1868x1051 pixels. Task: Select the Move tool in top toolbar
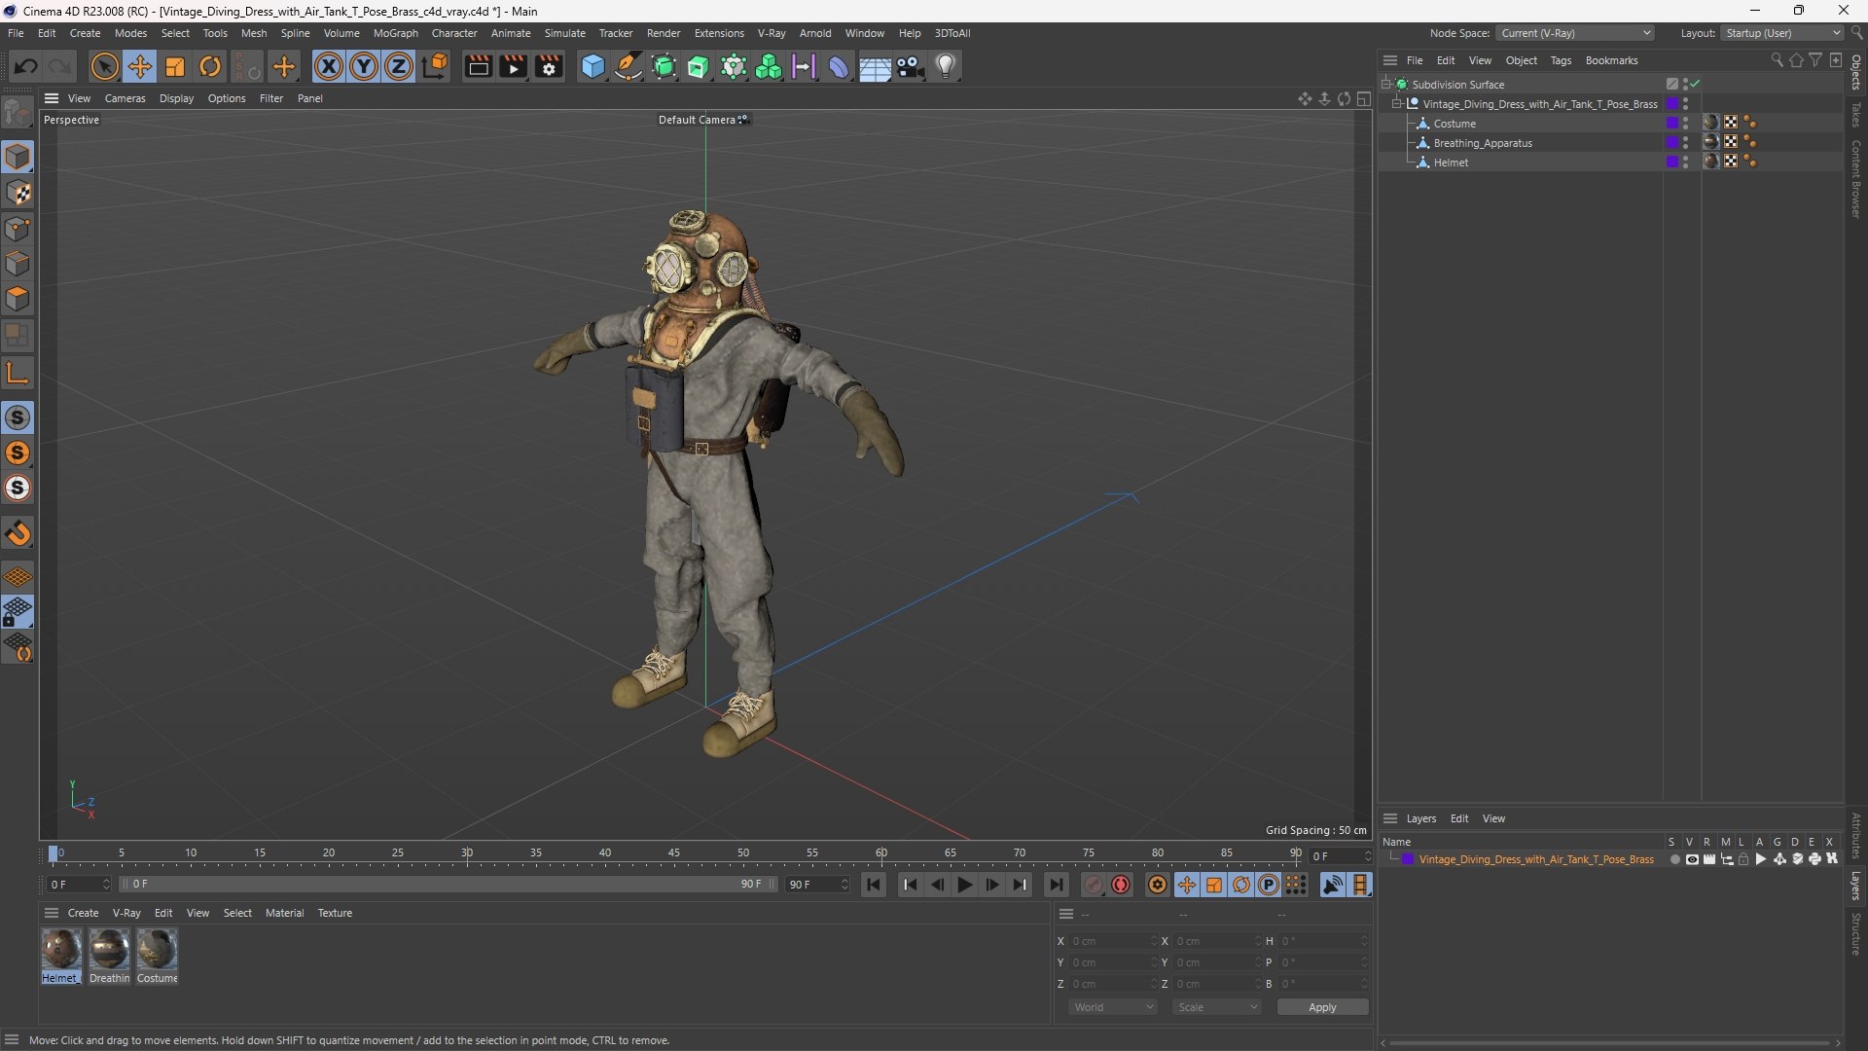click(139, 66)
